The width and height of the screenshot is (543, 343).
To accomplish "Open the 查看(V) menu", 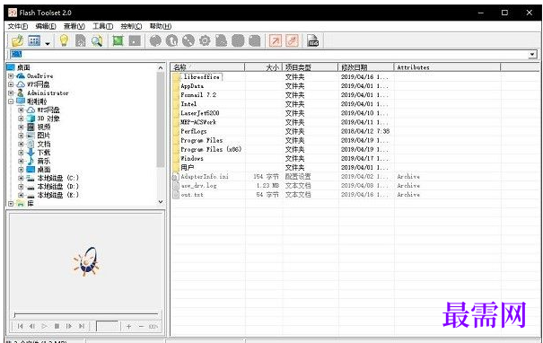I will click(x=74, y=26).
